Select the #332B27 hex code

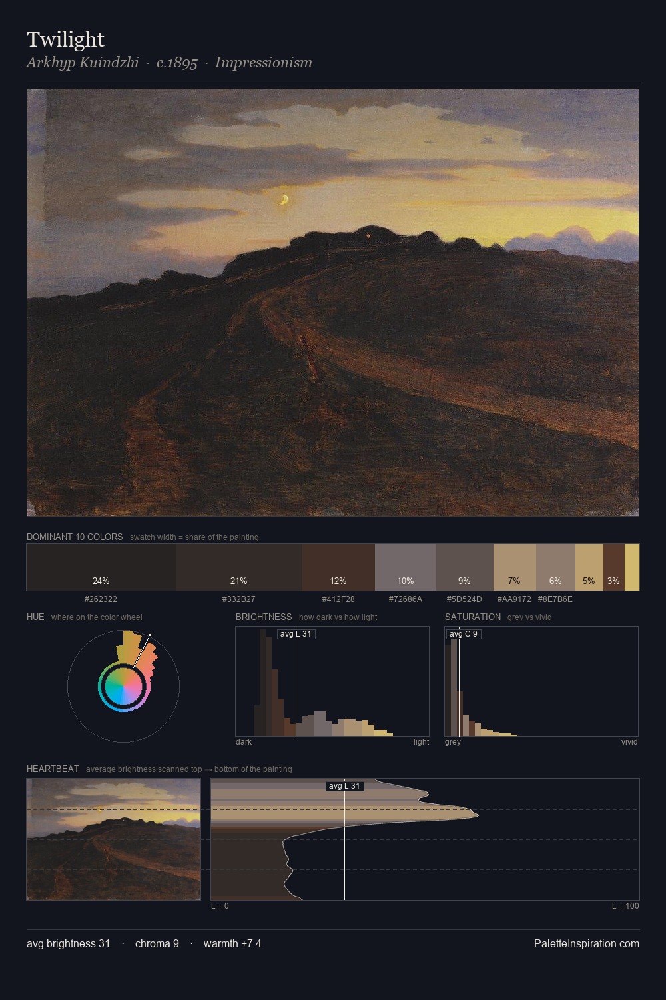coord(238,599)
